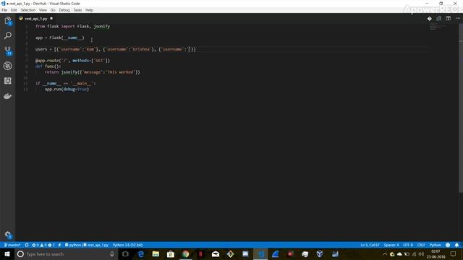The width and height of the screenshot is (463, 260).
Task: Open Netflix from the taskbar
Action: tap(200, 254)
